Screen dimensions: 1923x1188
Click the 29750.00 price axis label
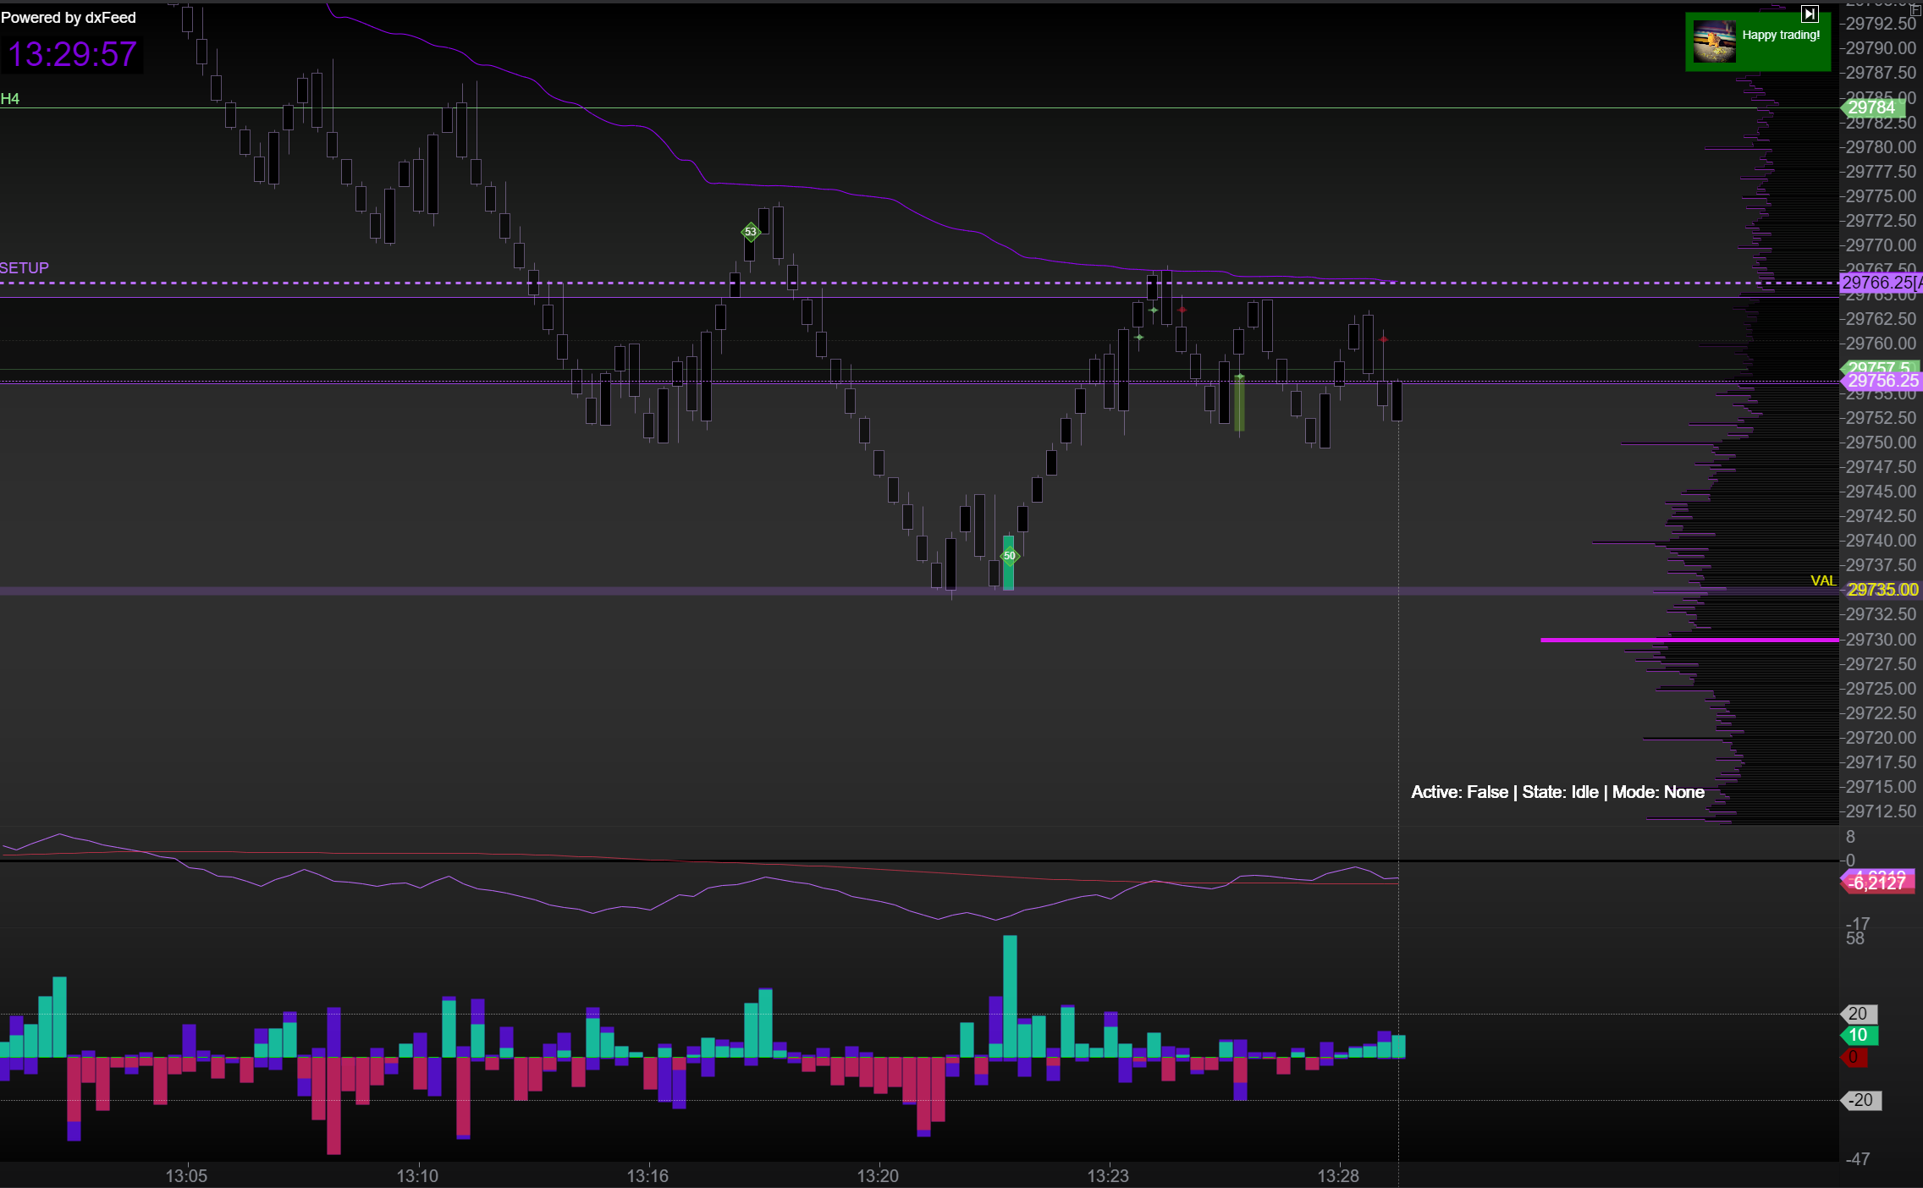pyautogui.click(x=1881, y=443)
